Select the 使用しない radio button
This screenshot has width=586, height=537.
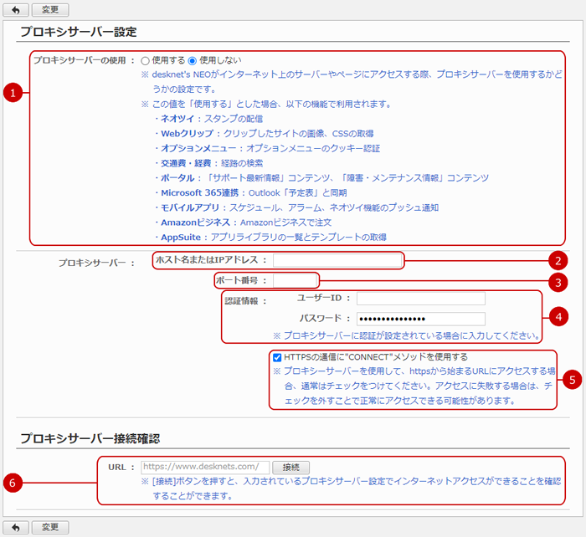[x=193, y=61]
